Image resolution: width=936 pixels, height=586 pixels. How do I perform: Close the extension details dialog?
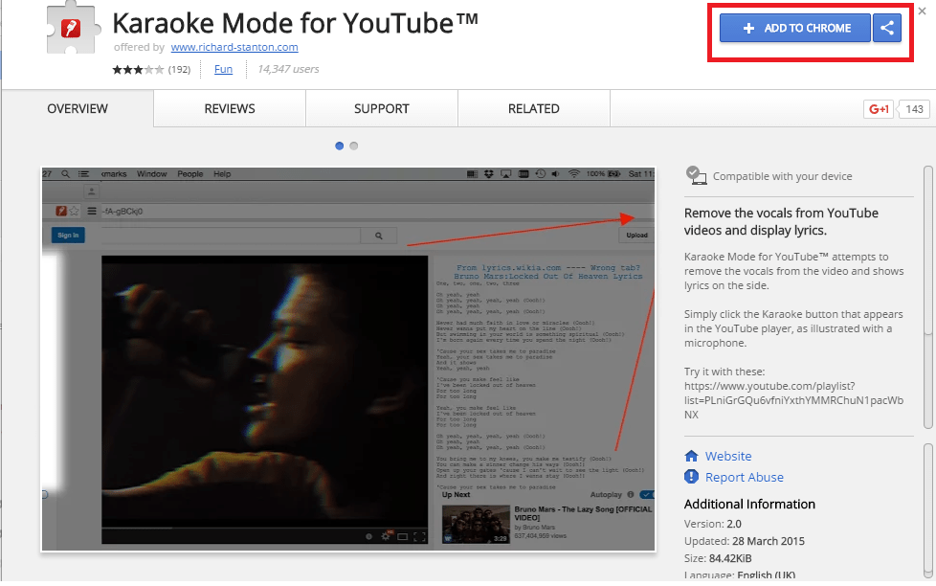tap(923, 11)
